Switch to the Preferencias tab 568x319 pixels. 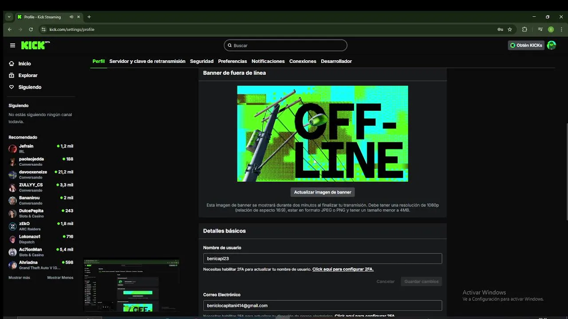(x=232, y=61)
